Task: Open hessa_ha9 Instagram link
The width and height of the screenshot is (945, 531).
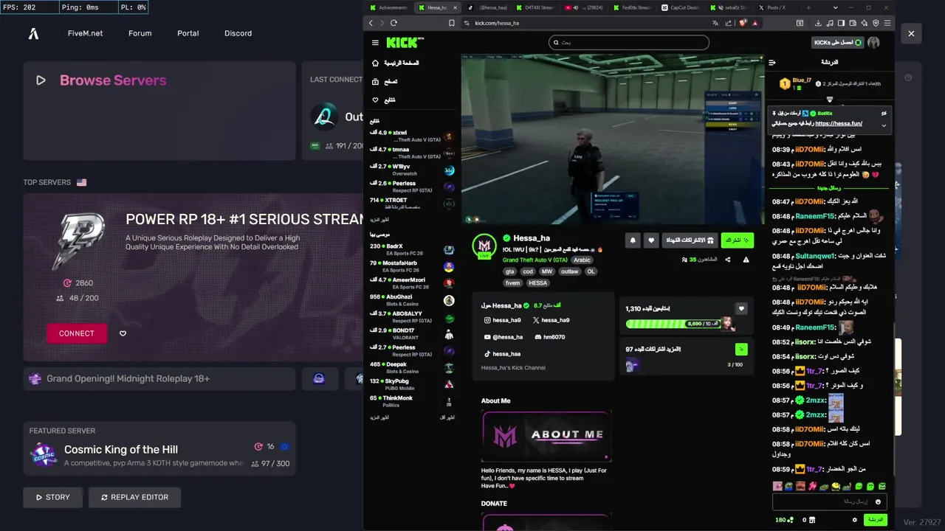Action: tap(502, 320)
